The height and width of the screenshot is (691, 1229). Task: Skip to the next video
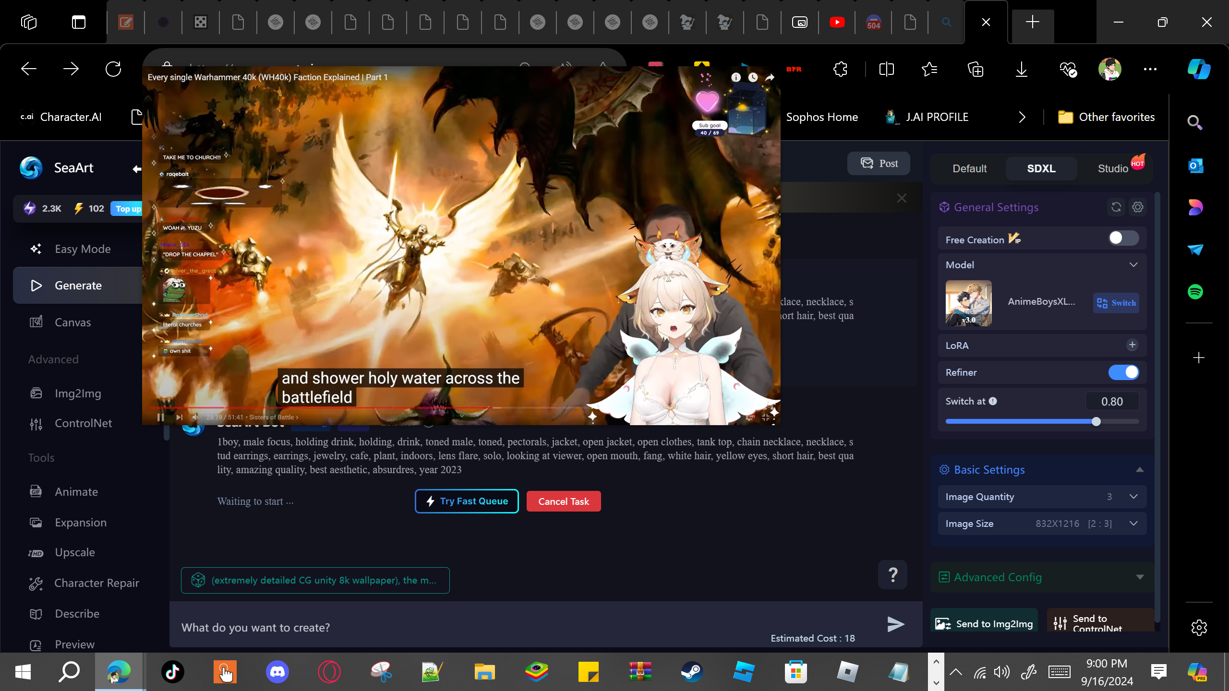pos(179,417)
